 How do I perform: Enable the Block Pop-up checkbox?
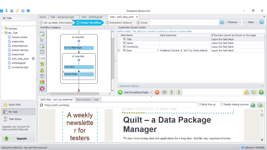tap(199, 104)
